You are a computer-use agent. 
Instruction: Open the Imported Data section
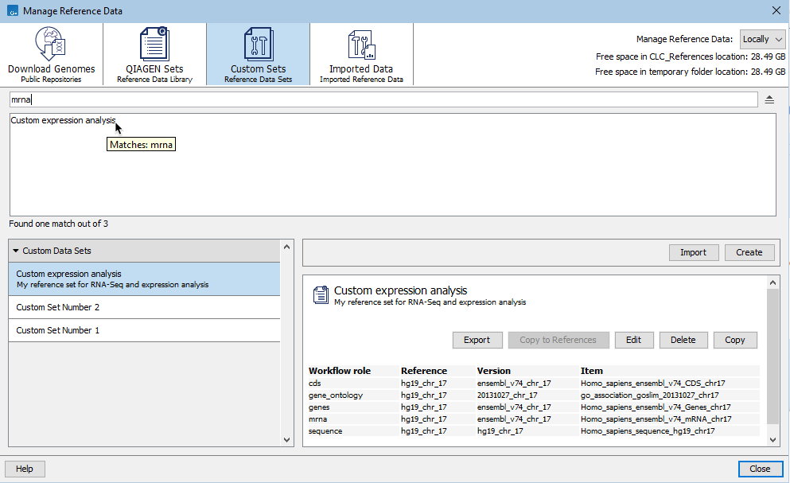pos(361,53)
